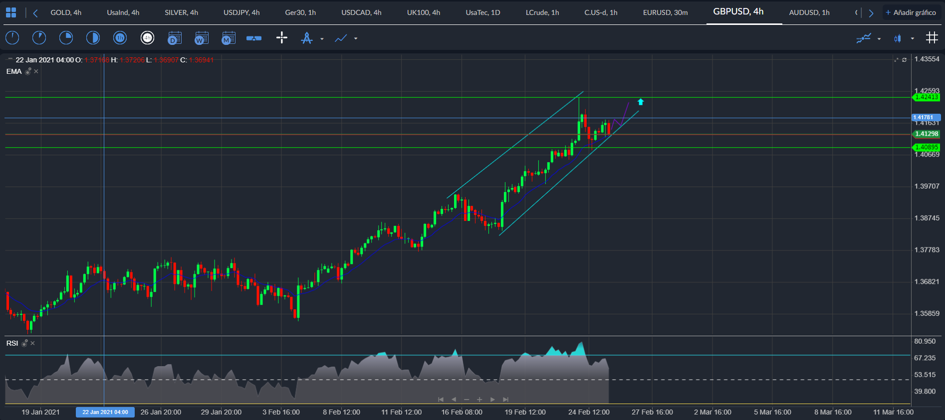
Task: Select the second pie-clock timeframe icon
Action: (x=39, y=37)
